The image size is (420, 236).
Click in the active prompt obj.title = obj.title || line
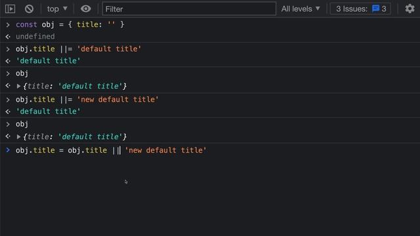click(111, 150)
